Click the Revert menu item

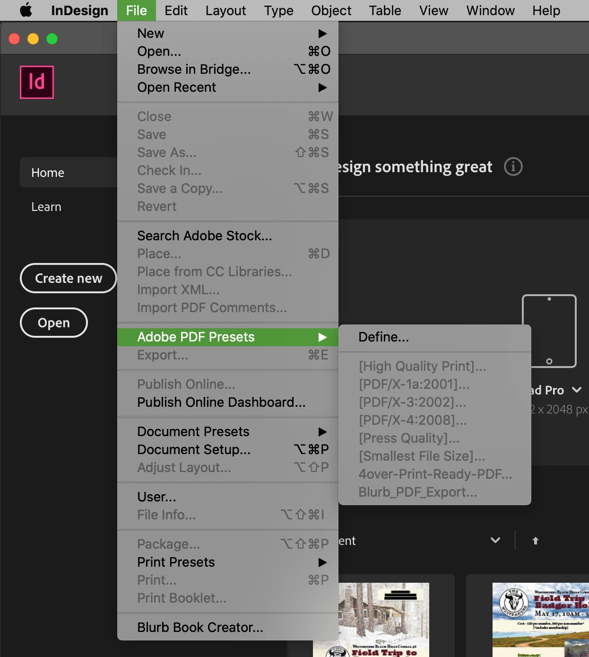[228, 206]
